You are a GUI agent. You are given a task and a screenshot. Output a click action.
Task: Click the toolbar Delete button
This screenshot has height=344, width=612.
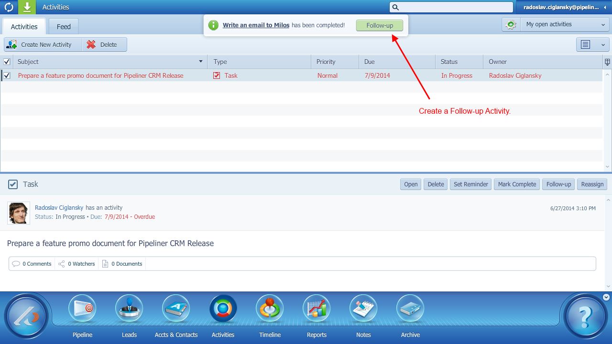(x=105, y=44)
